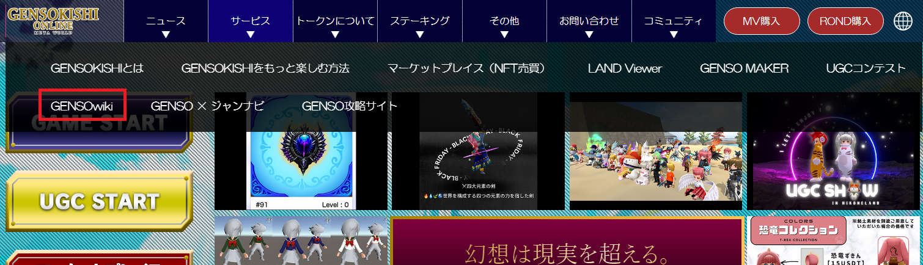This screenshot has width=923, height=265.
Task: Open the blue emblem NFT card #91
Action: click(301, 171)
